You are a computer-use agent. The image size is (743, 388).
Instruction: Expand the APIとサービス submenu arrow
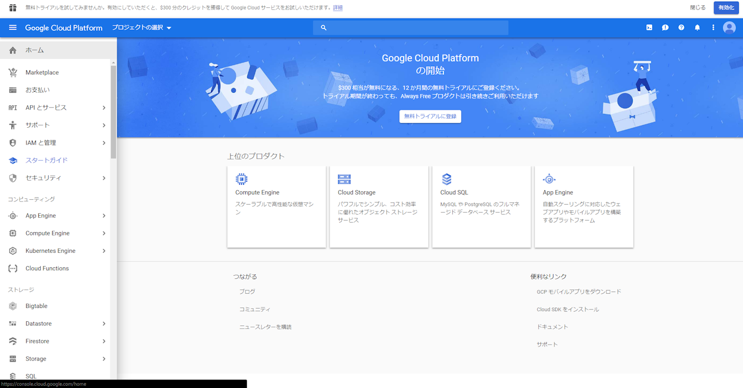104,108
